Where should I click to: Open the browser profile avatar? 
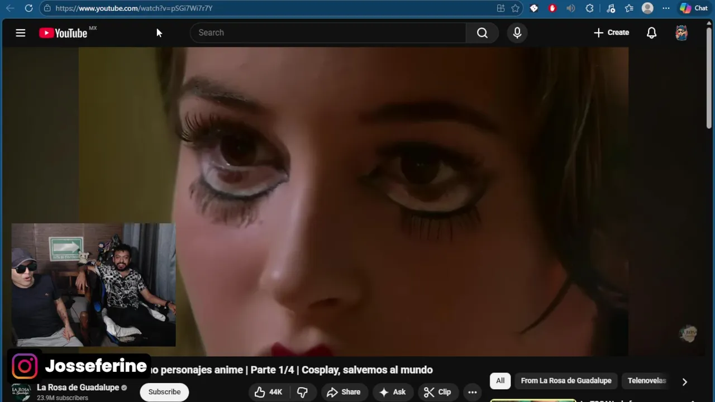(647, 8)
